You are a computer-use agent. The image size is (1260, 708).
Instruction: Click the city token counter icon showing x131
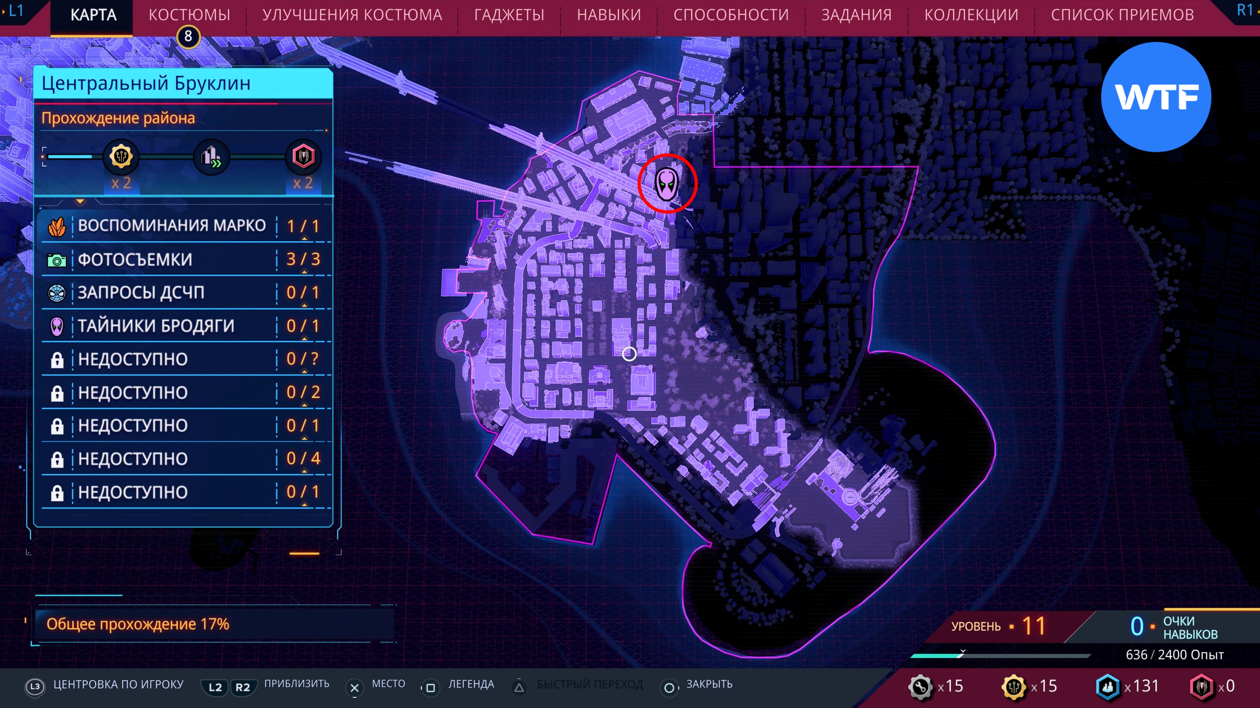1107,686
